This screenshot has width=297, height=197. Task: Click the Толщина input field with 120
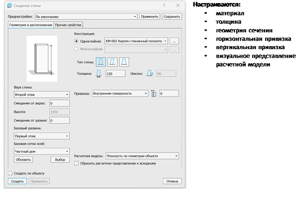point(115,74)
